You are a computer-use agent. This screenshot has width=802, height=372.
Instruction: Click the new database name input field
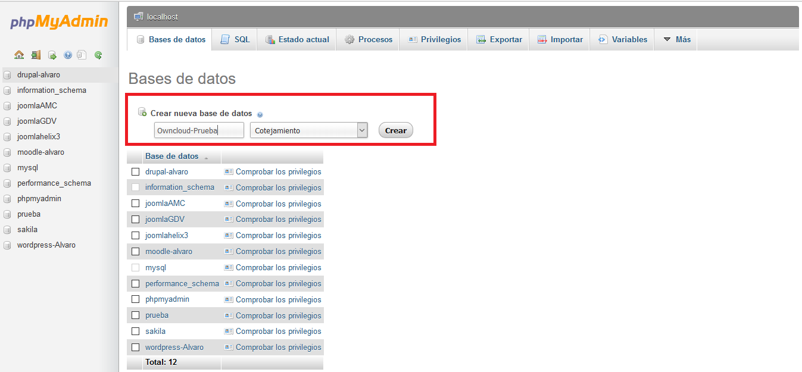point(199,130)
